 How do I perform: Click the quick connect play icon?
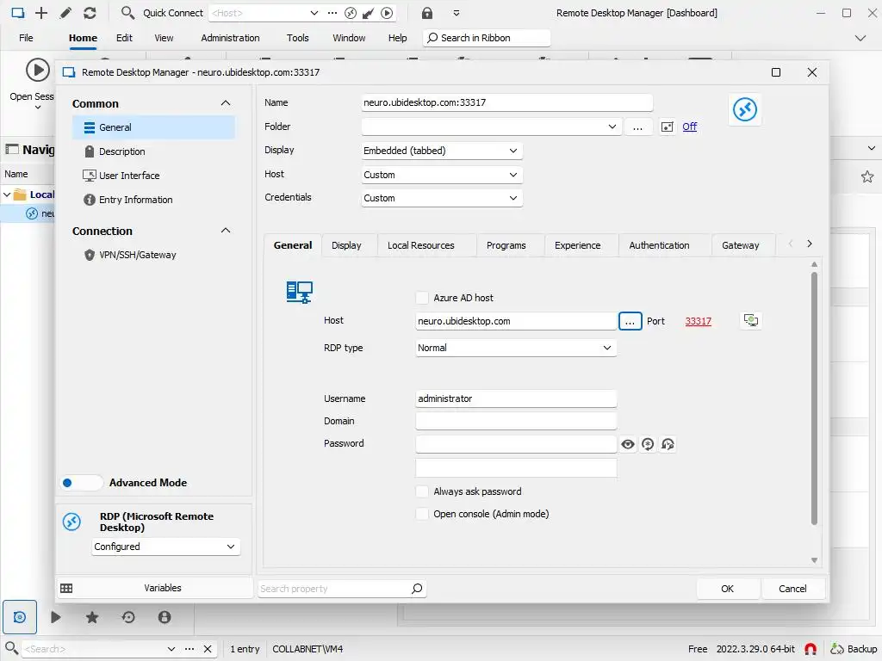(387, 13)
